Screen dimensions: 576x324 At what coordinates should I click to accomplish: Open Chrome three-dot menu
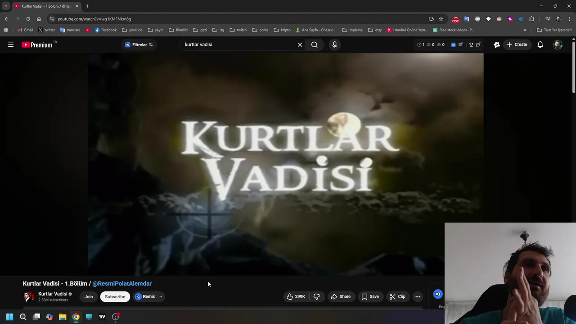(569, 19)
